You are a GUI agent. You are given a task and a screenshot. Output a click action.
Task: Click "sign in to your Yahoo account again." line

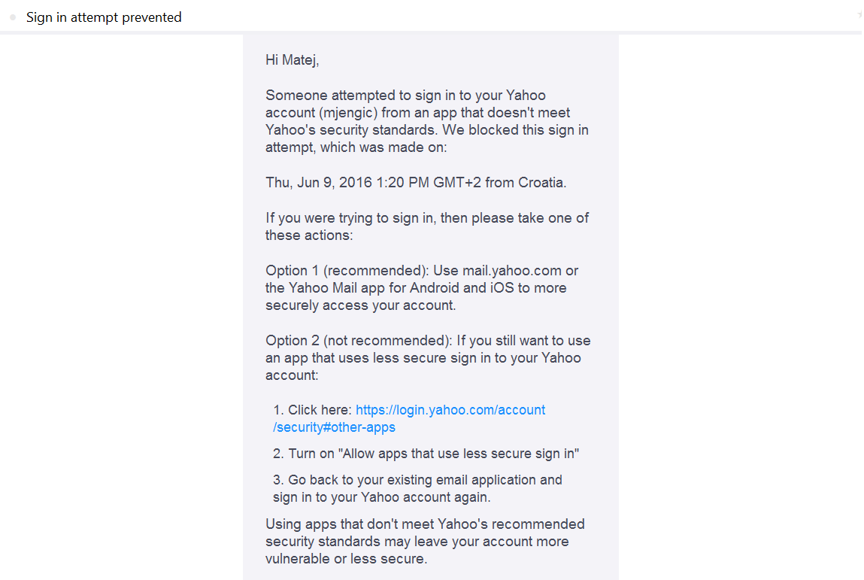(381, 497)
